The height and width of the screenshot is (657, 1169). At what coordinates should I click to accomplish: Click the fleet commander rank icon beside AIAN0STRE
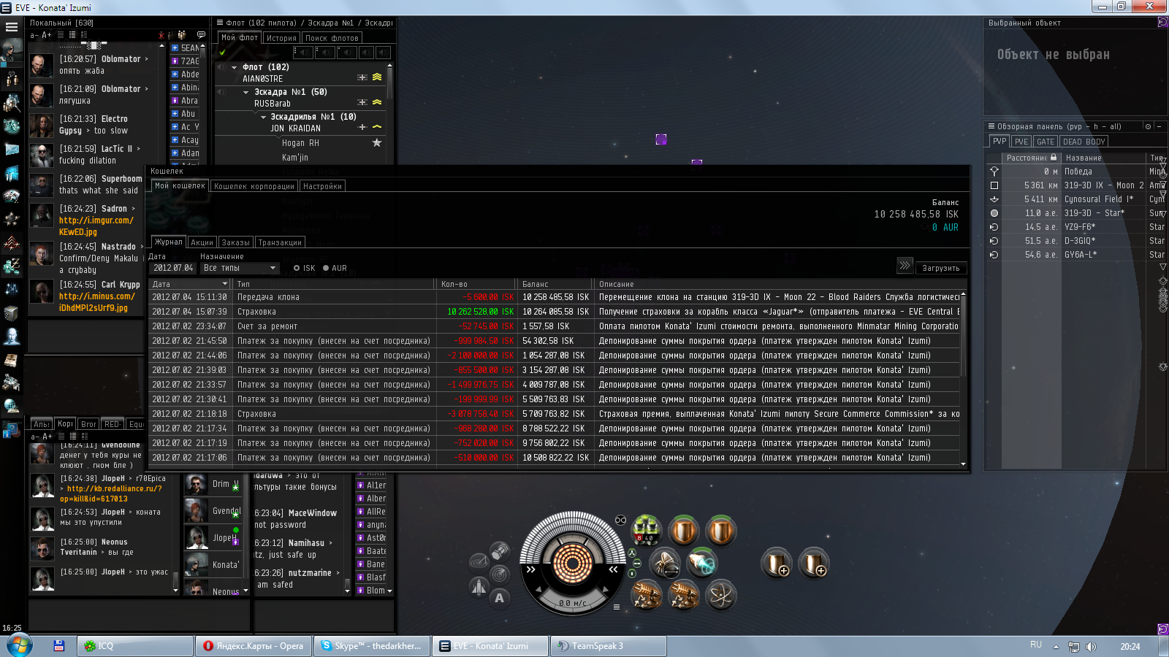click(x=377, y=77)
